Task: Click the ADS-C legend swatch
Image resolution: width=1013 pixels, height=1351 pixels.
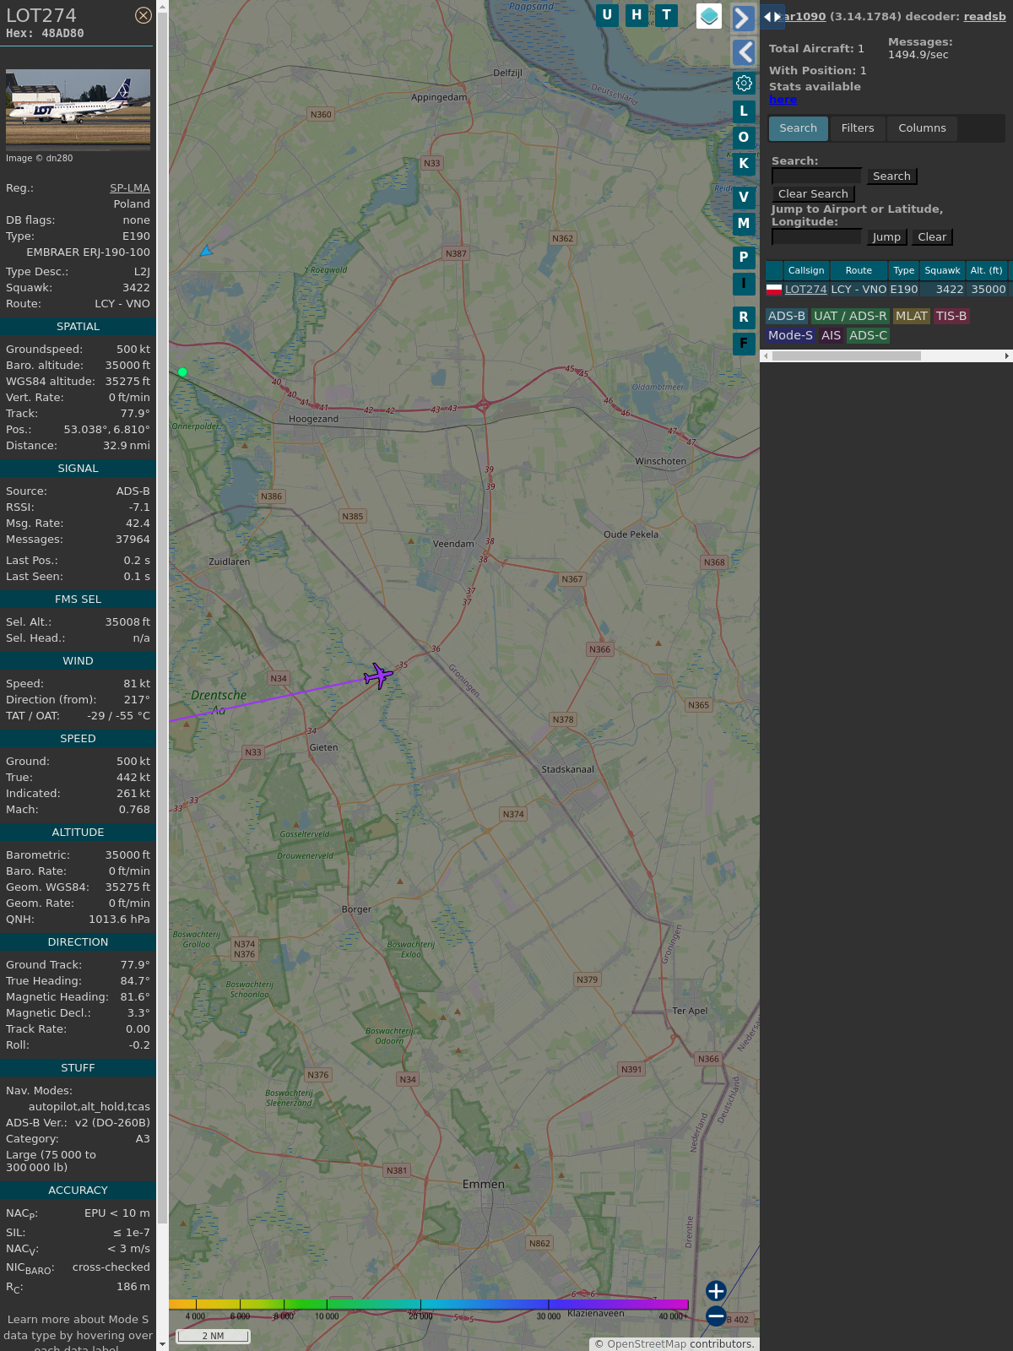Action: point(869,335)
